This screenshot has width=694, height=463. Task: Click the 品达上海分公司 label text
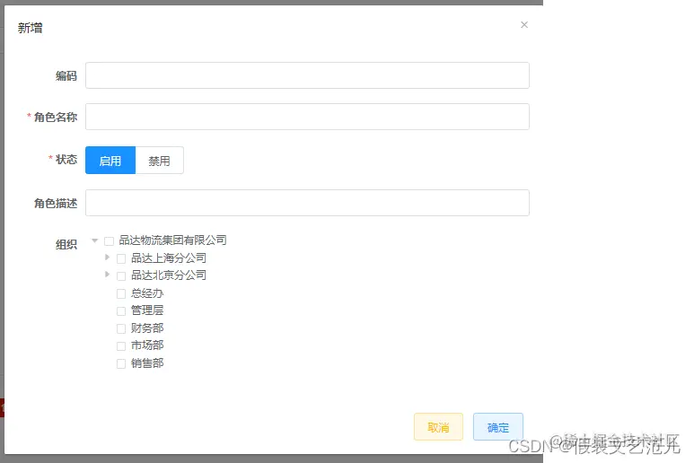click(169, 258)
